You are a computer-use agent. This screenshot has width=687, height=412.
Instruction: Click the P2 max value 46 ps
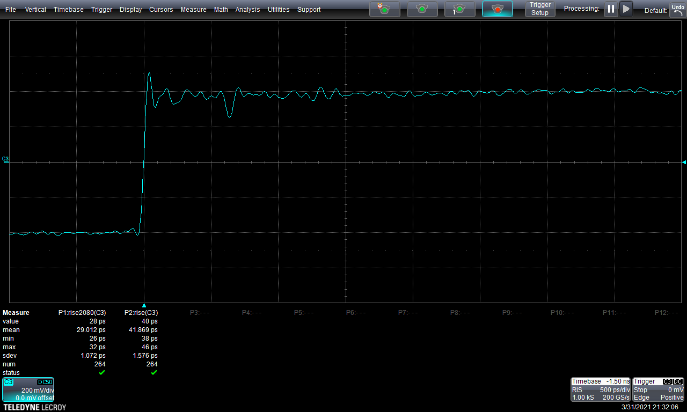150,347
